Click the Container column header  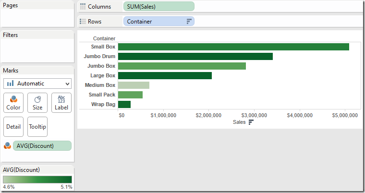click(104, 38)
